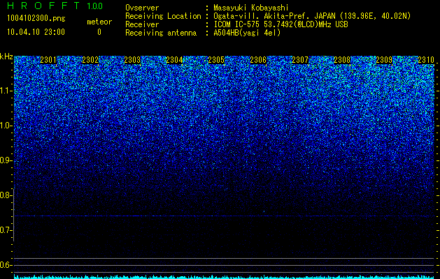This screenshot has width=440, height=279.
Task: Click the meteor count label
Action: 99,22
